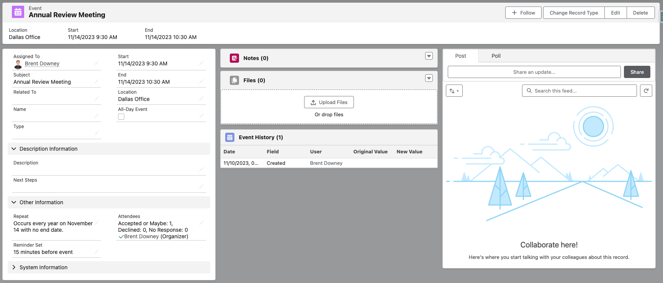663x283 pixels.
Task: Click the pencil icon beside Subject field
Action: pos(97,81)
